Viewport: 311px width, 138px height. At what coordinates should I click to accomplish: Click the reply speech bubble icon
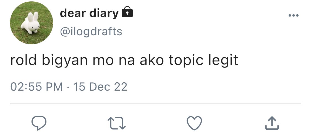tap(39, 123)
